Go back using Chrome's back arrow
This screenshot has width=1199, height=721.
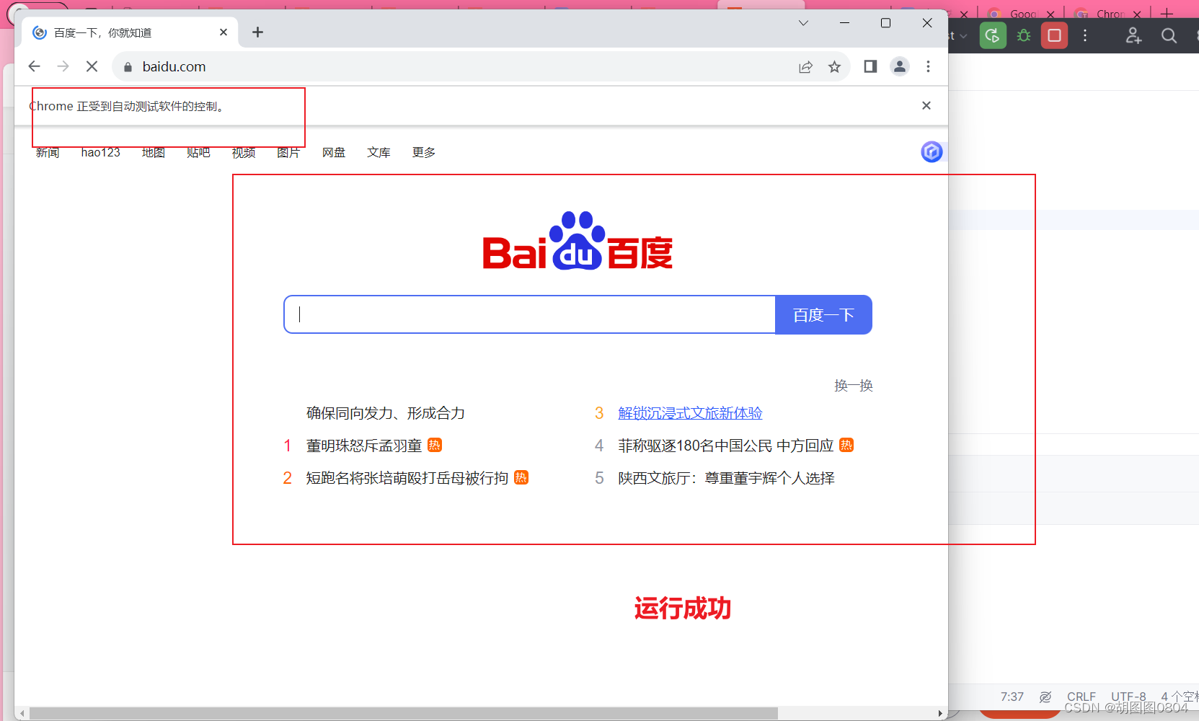(x=34, y=66)
